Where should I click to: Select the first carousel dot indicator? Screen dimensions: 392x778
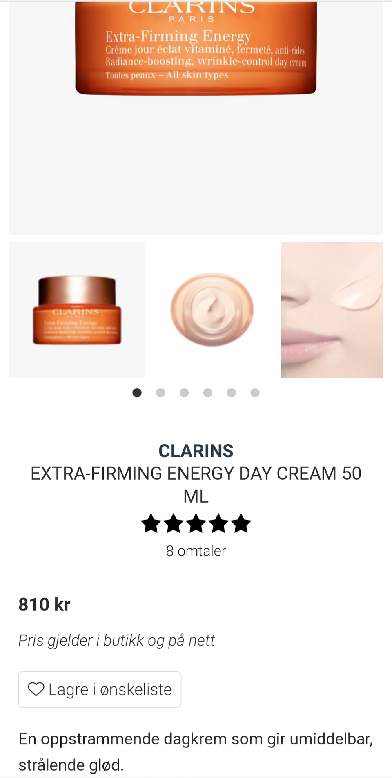[x=137, y=393]
